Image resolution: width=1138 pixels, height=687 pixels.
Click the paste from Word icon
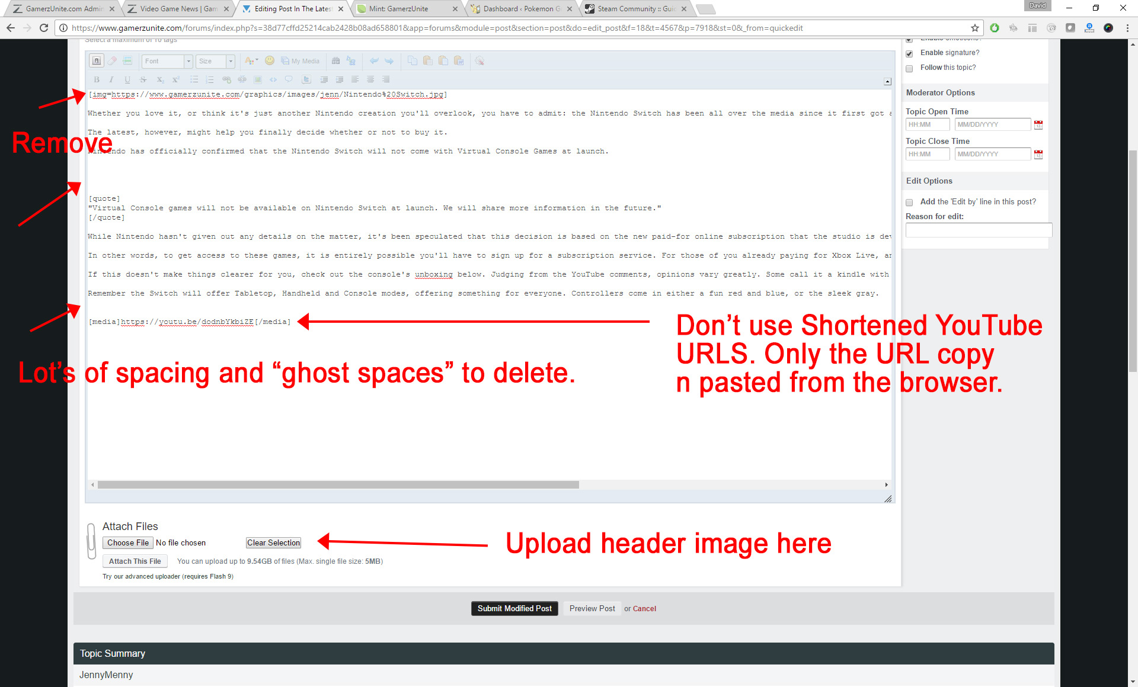459,60
